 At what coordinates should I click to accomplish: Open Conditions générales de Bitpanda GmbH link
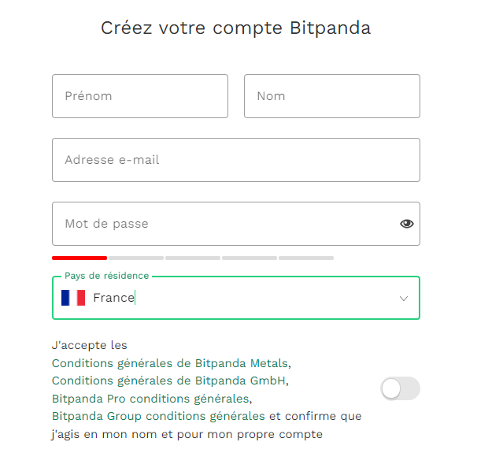[169, 381]
